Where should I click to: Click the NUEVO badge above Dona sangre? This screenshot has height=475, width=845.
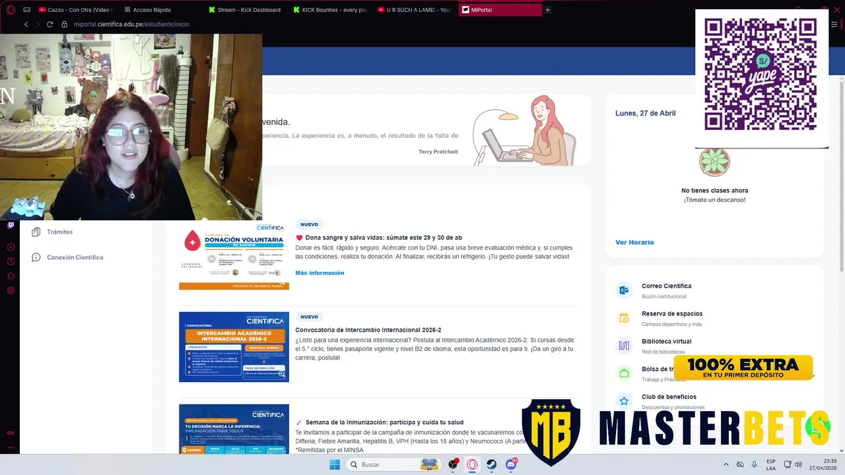[309, 224]
